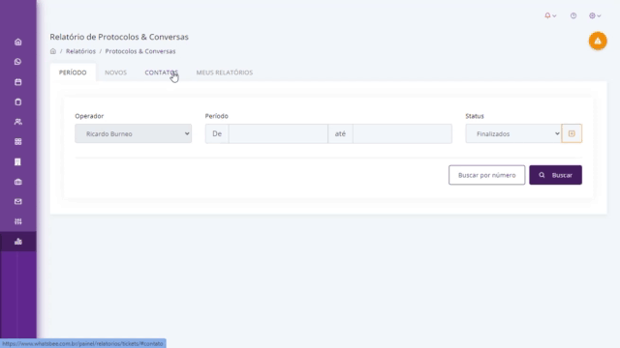Viewport: 620px width, 348px height.
Task: Click the Buscar por número button
Action: pyautogui.click(x=486, y=175)
